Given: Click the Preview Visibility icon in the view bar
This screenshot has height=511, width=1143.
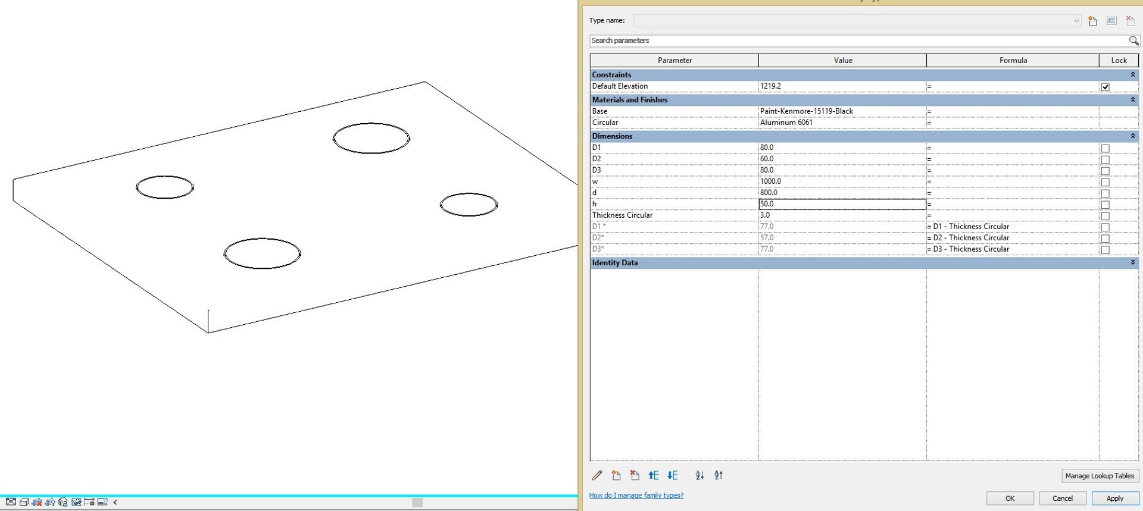Looking at the screenshot, I should [x=102, y=502].
